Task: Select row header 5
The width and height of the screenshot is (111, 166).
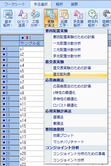Action: coord(10,71)
